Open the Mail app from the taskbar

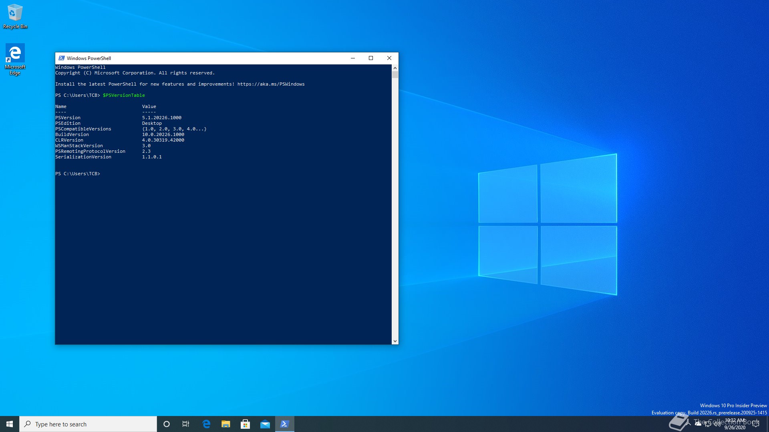click(x=265, y=424)
